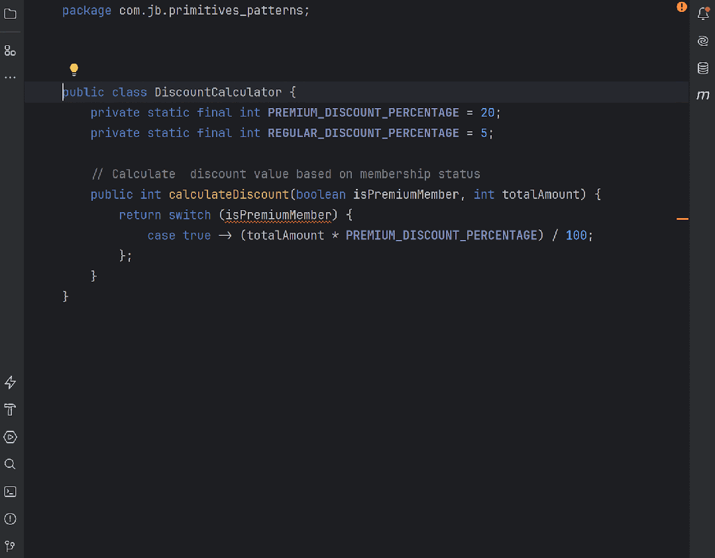Show more tool windows via ellipsis icon
Screen dimensions: 715x558
(x=10, y=77)
